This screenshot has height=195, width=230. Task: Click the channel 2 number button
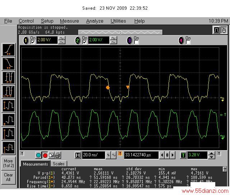(78, 41)
